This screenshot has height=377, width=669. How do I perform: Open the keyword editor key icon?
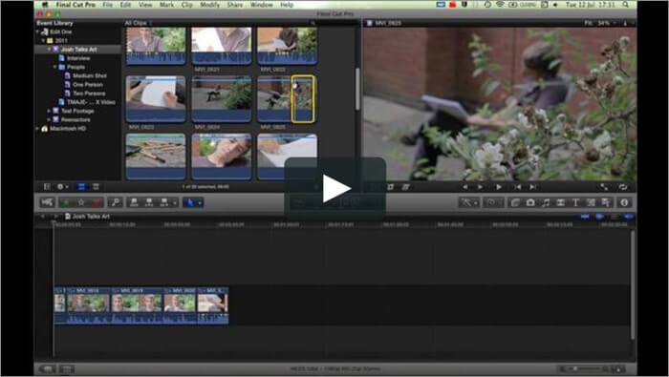116,202
